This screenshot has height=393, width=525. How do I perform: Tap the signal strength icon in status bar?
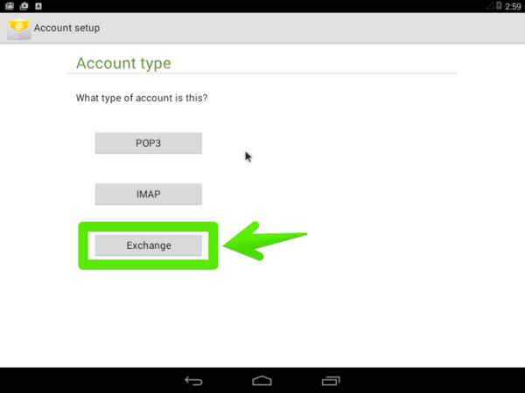coord(490,6)
